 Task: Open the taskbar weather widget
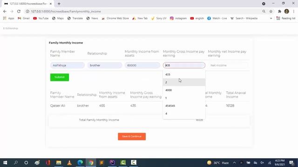coord(218,163)
